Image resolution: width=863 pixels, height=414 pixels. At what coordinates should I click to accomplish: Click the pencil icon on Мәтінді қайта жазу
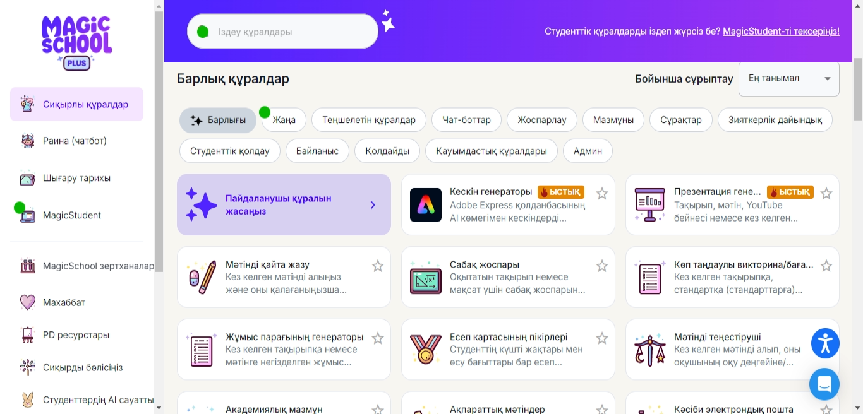tap(202, 277)
